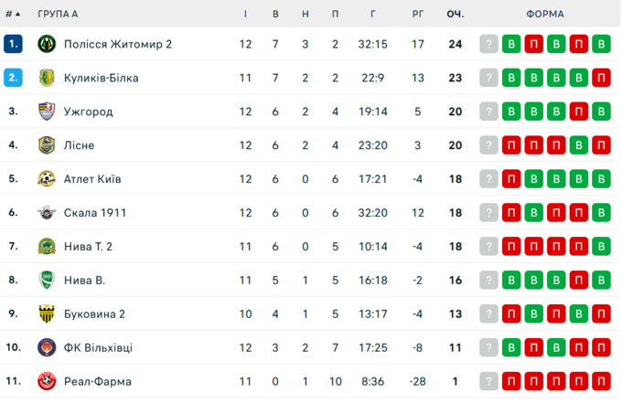Image resolution: width=622 pixels, height=404 pixels.
Task: Click the Атлет Київ club logo
Action: 47,179
